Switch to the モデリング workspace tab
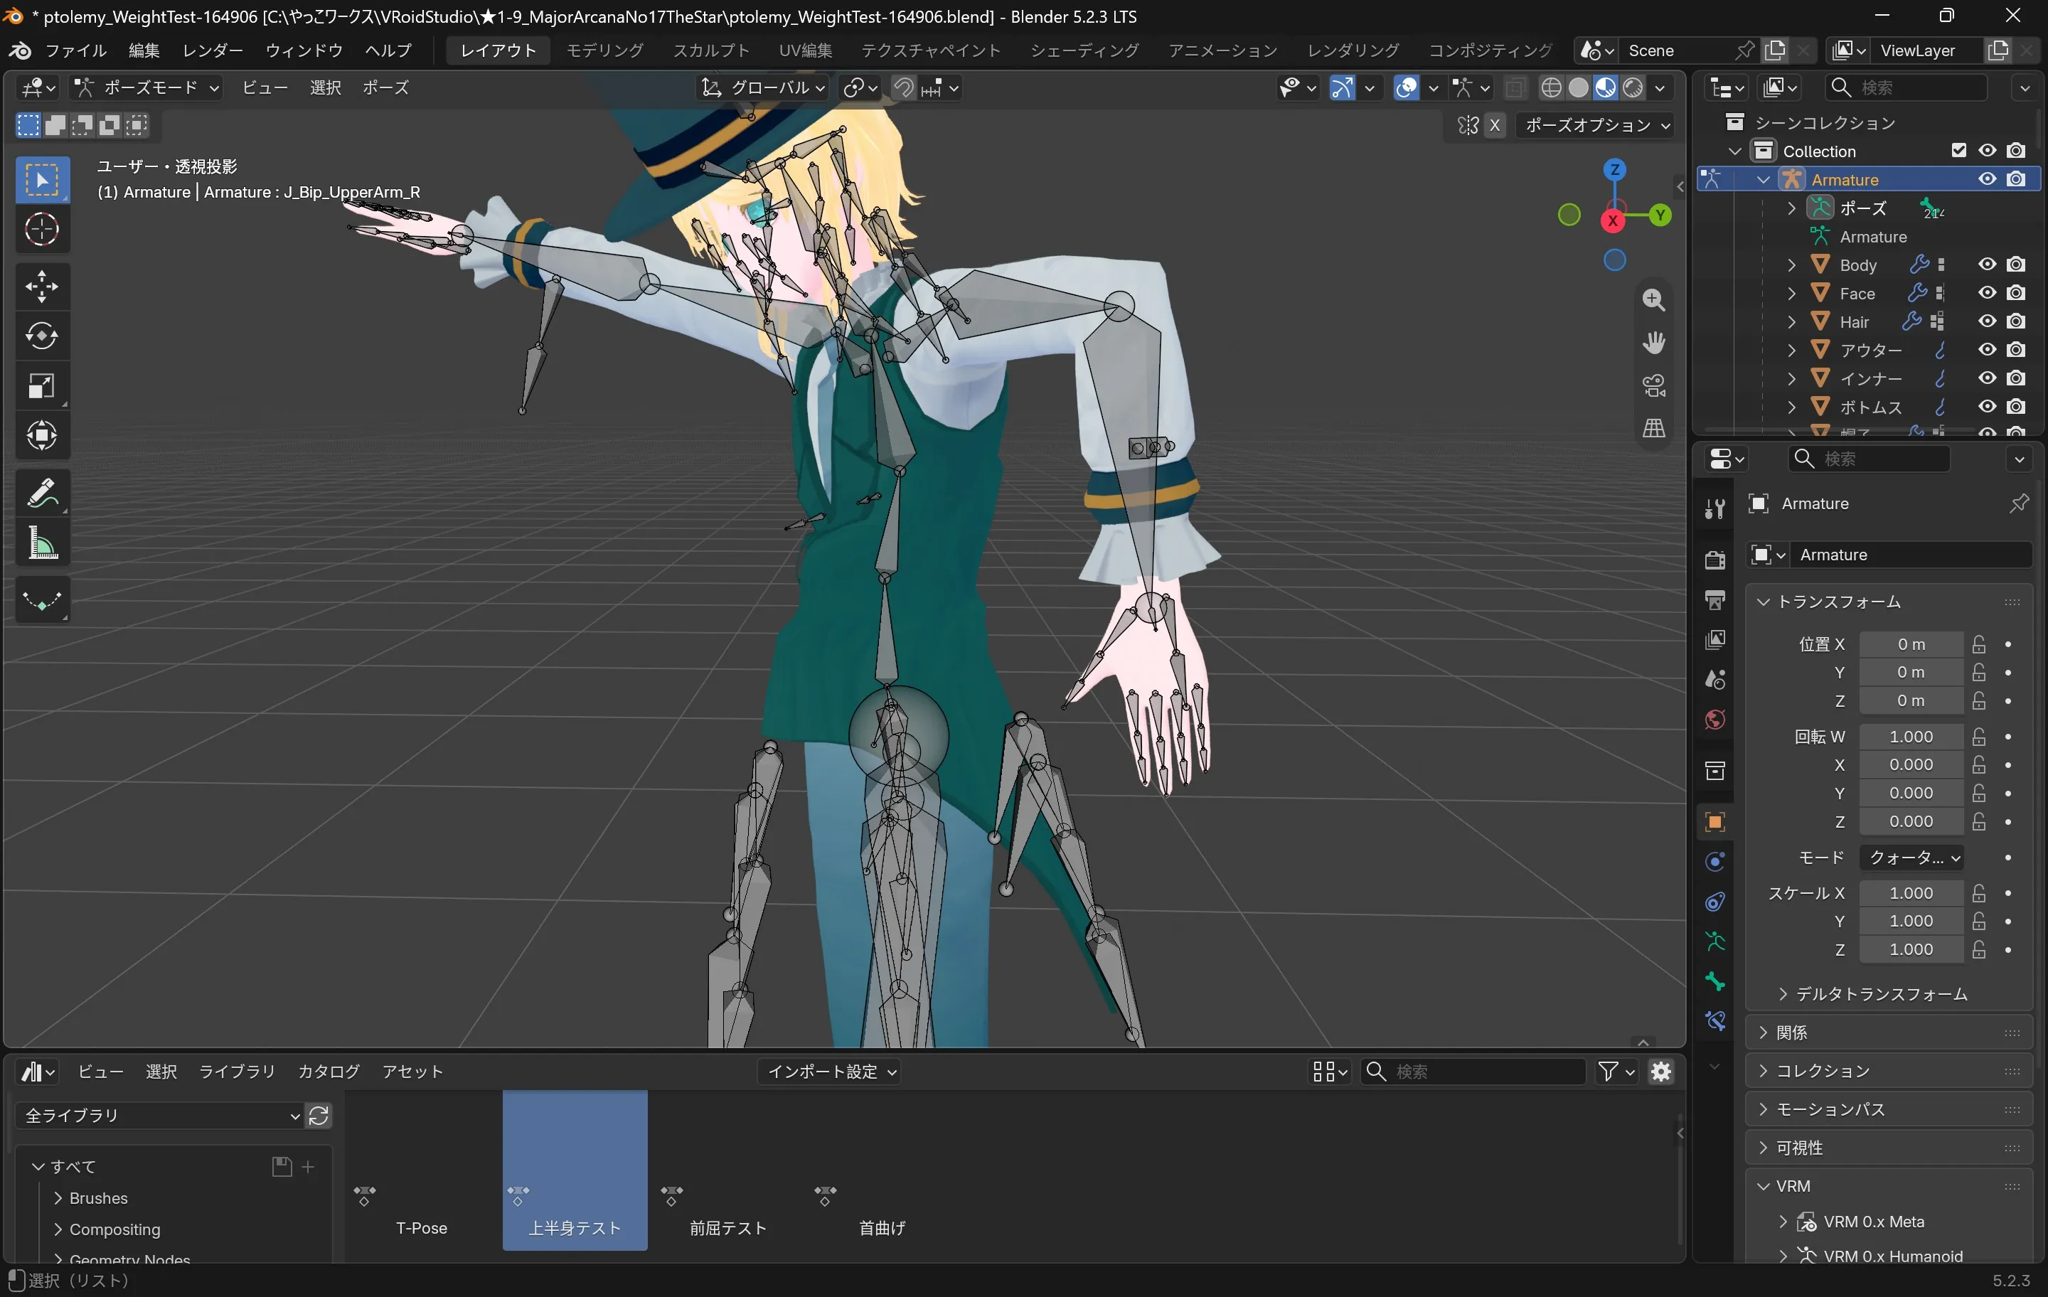2048x1297 pixels. 604,50
